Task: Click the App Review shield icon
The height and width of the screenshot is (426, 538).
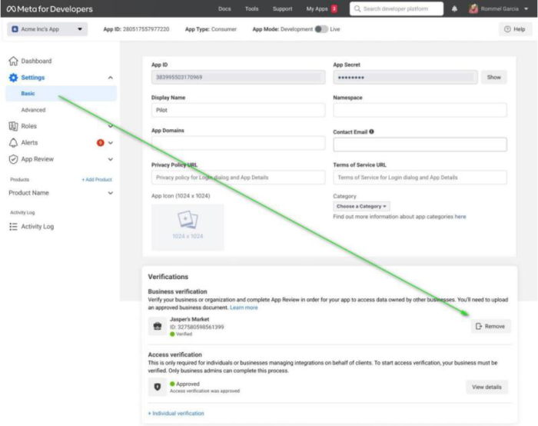Action: click(13, 159)
